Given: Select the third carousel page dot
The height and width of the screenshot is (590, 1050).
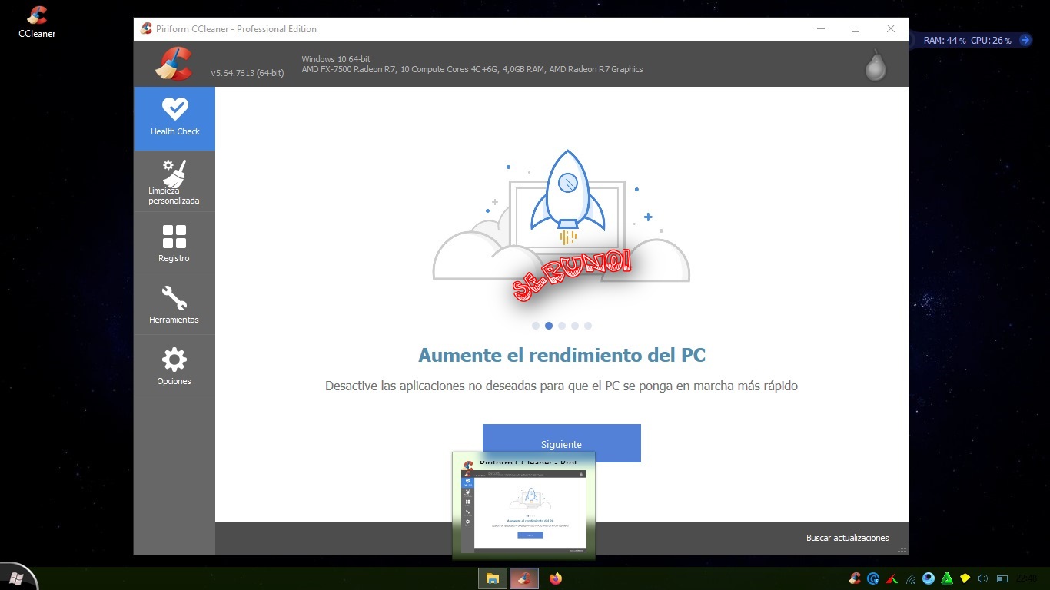Looking at the screenshot, I should pyautogui.click(x=562, y=326).
